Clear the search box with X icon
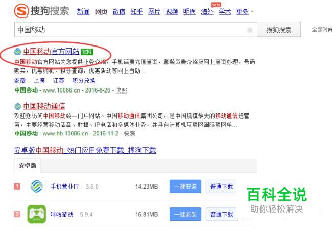332x231 pixels. [250, 30]
